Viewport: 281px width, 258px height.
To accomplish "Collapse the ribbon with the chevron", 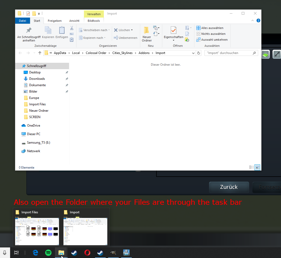I will (253, 21).
